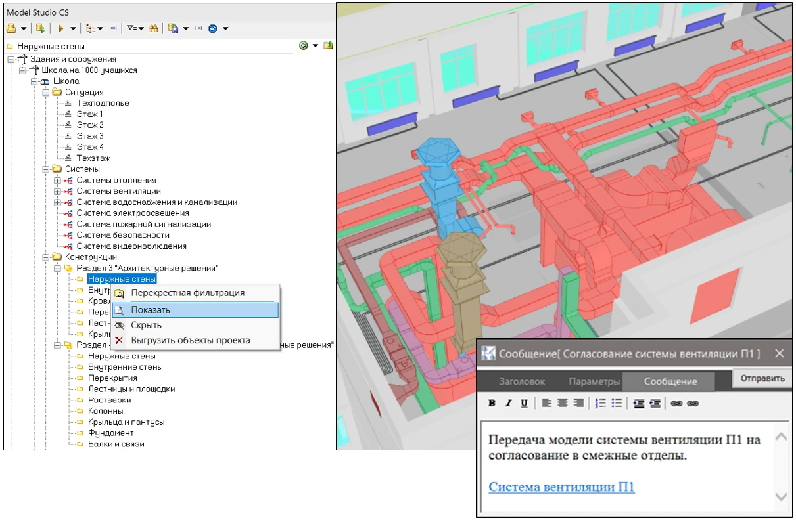Switch to the Параметры tab

tap(594, 381)
